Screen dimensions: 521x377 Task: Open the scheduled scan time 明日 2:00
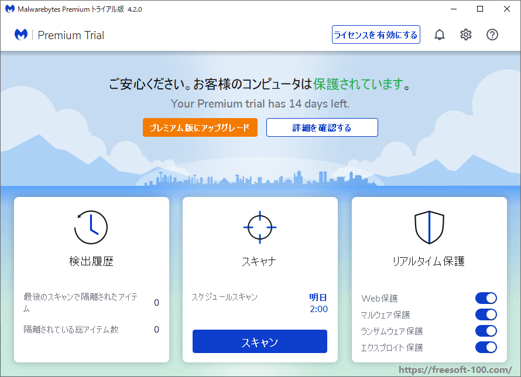318,303
